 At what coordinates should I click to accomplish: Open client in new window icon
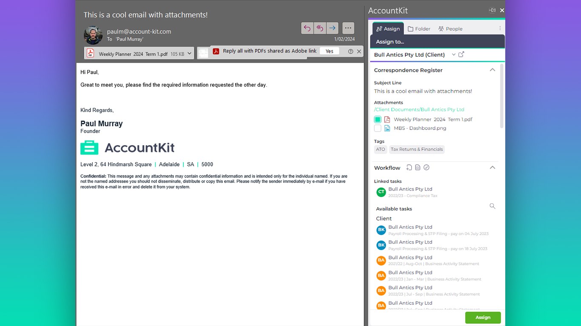pyautogui.click(x=461, y=54)
